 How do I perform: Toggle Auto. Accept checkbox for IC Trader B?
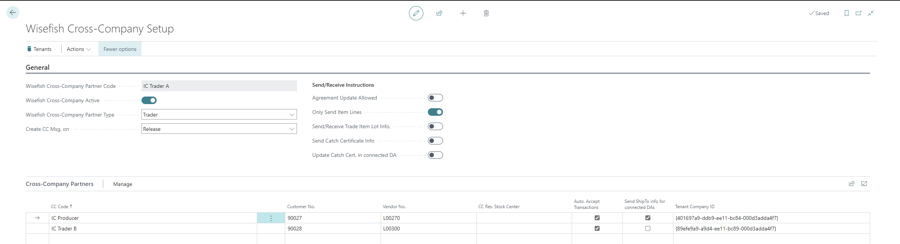coord(597,228)
